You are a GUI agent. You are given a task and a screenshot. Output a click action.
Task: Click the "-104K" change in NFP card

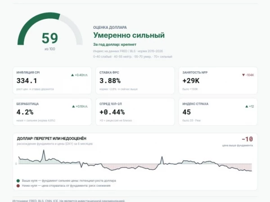(250, 75)
